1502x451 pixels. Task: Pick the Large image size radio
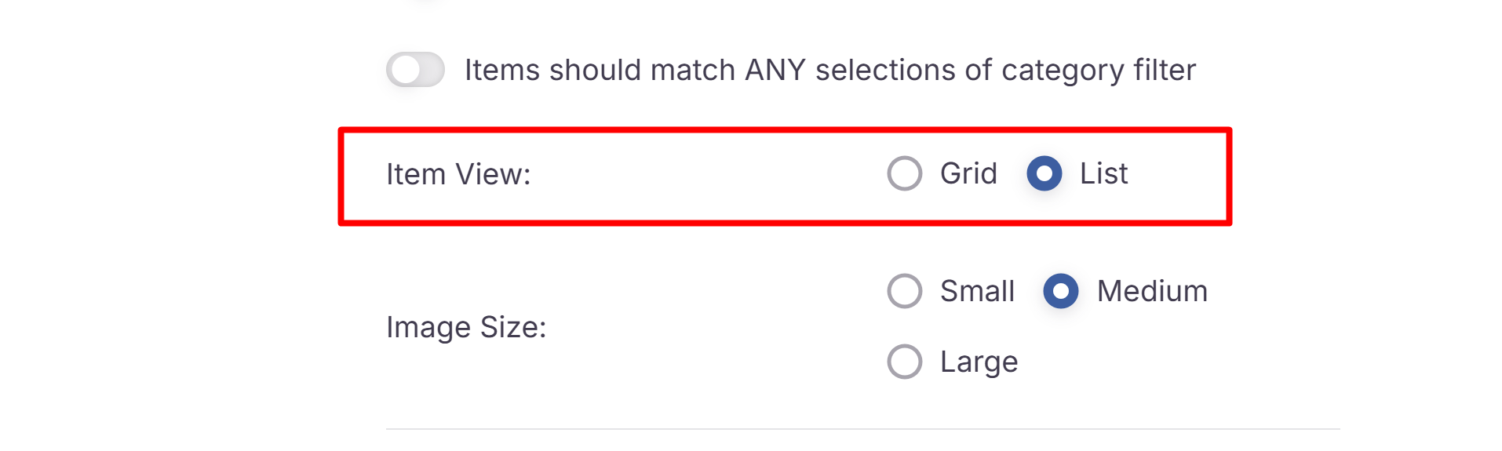click(904, 362)
